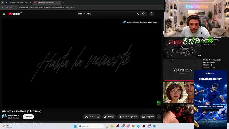The image size is (229, 129).
Task: Open the Mister You Feat. Lacrim info card
Action: coord(140,22)
